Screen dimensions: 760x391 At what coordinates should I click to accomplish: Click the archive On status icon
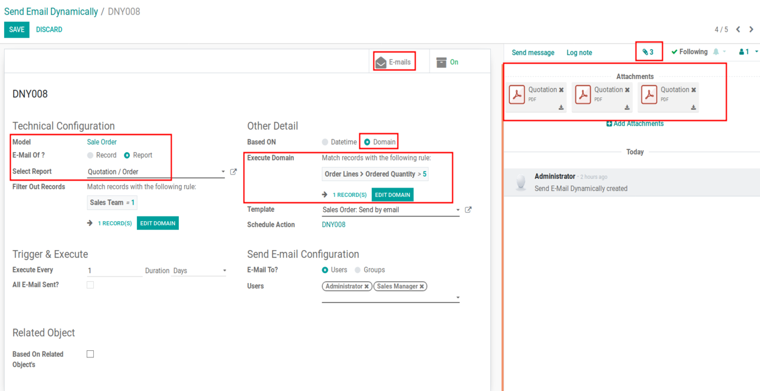441,63
